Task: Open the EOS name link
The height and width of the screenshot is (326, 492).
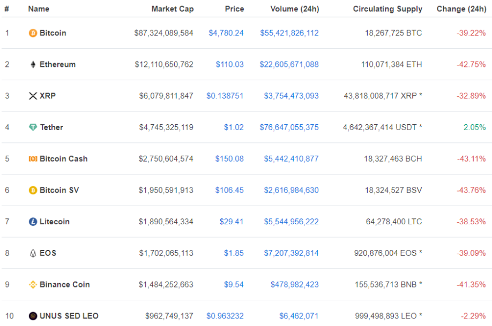Action: (x=48, y=253)
